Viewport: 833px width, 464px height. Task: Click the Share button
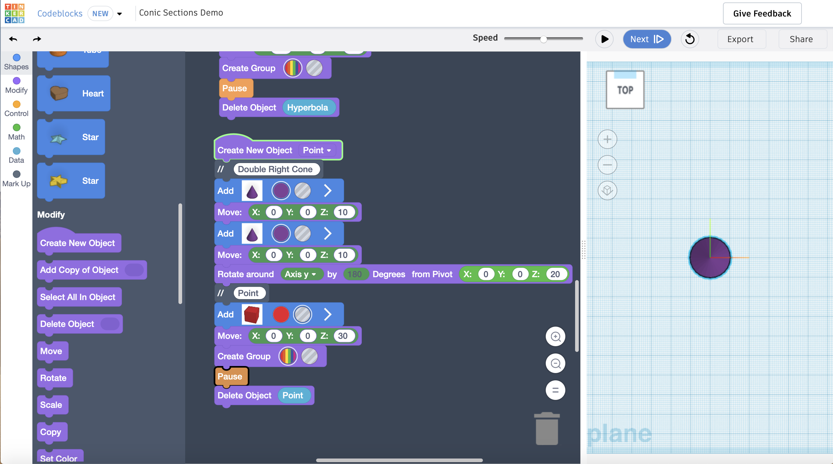(801, 38)
